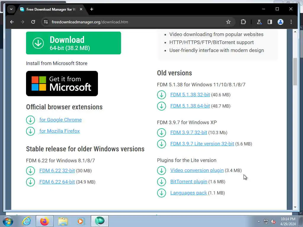Switch to Firefox in the taskbar

click(44, 221)
